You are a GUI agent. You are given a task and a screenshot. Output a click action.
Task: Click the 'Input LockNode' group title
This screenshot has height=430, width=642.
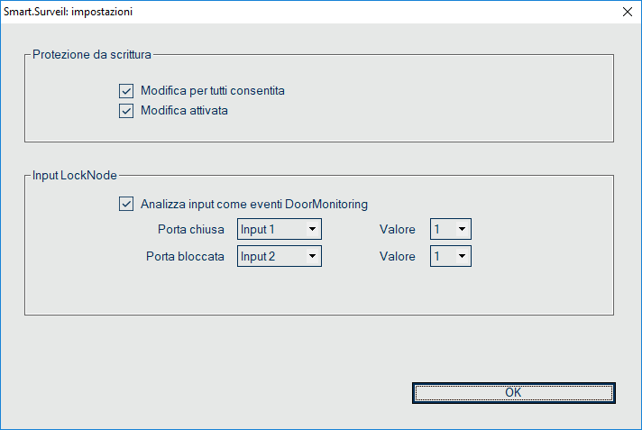[75, 175]
